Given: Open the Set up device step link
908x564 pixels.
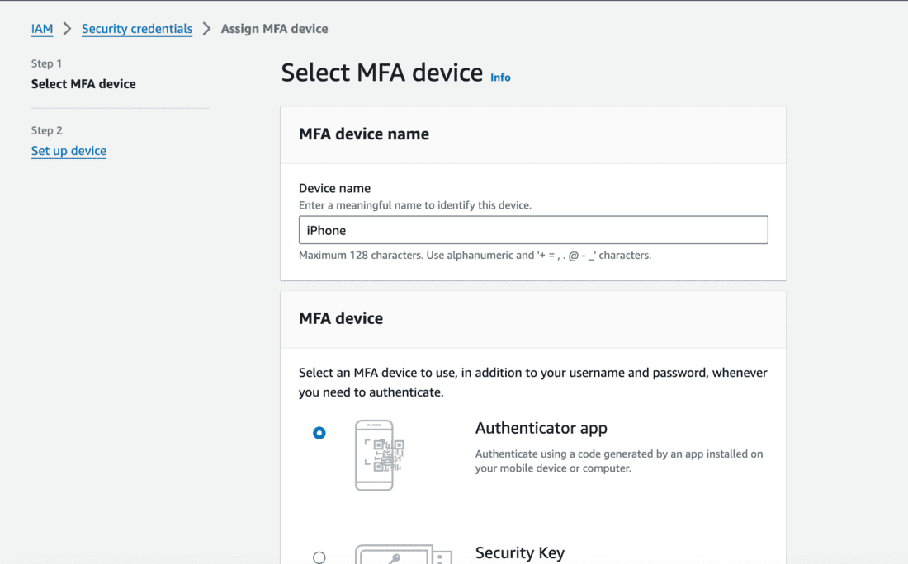Looking at the screenshot, I should 69,151.
